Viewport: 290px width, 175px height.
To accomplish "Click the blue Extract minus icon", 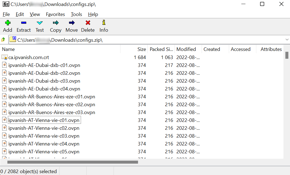I will [x=24, y=23].
